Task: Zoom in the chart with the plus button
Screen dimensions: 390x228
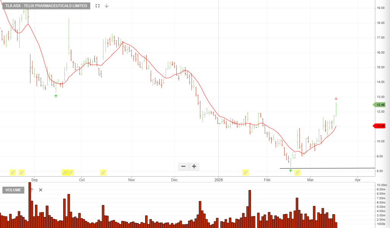Action: pos(194,166)
